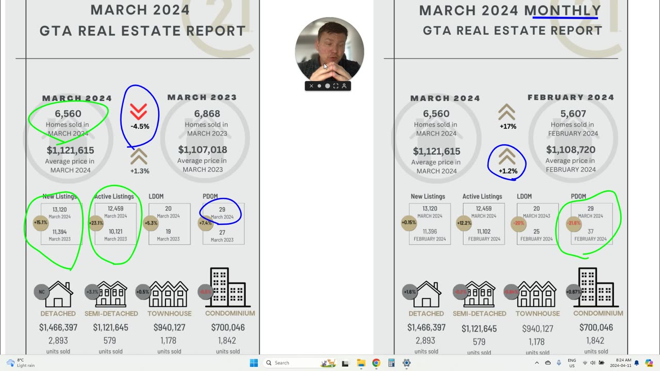
Task: Select small webcam bubble size
Action: (319, 86)
